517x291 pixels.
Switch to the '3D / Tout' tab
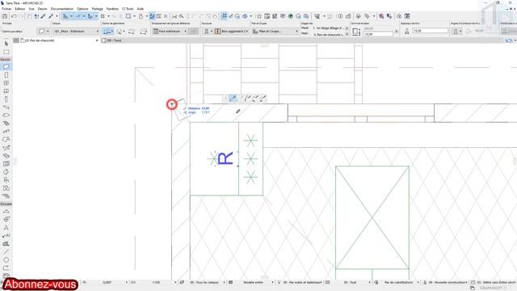(111, 40)
